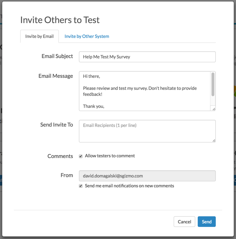Click the Email Message label
Viewport: 236px width, 239px height.
pyautogui.click(x=56, y=76)
